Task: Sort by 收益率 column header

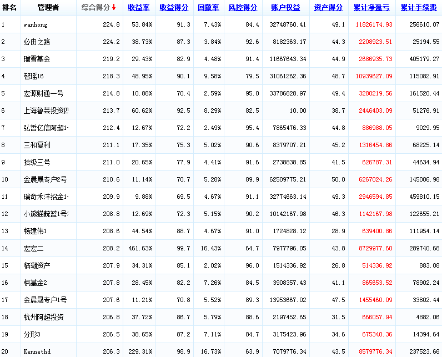Action: pos(139,7)
